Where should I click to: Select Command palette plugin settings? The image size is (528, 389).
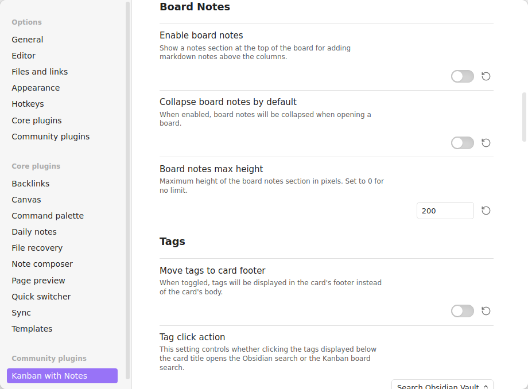63,216
